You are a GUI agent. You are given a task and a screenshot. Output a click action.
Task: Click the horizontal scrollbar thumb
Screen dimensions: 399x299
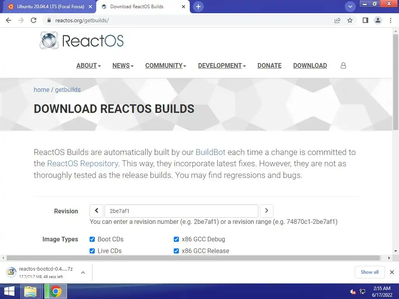point(193,258)
